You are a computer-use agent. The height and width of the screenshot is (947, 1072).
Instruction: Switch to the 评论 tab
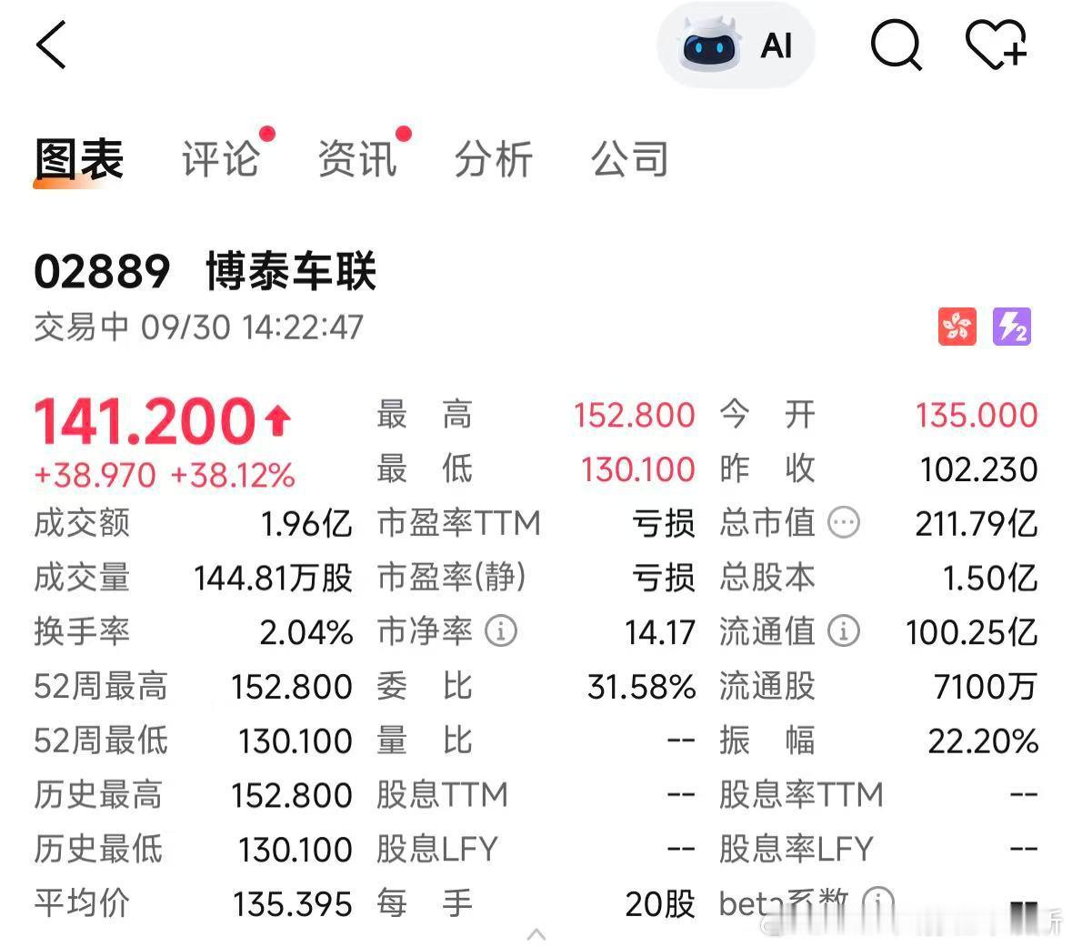(220, 159)
